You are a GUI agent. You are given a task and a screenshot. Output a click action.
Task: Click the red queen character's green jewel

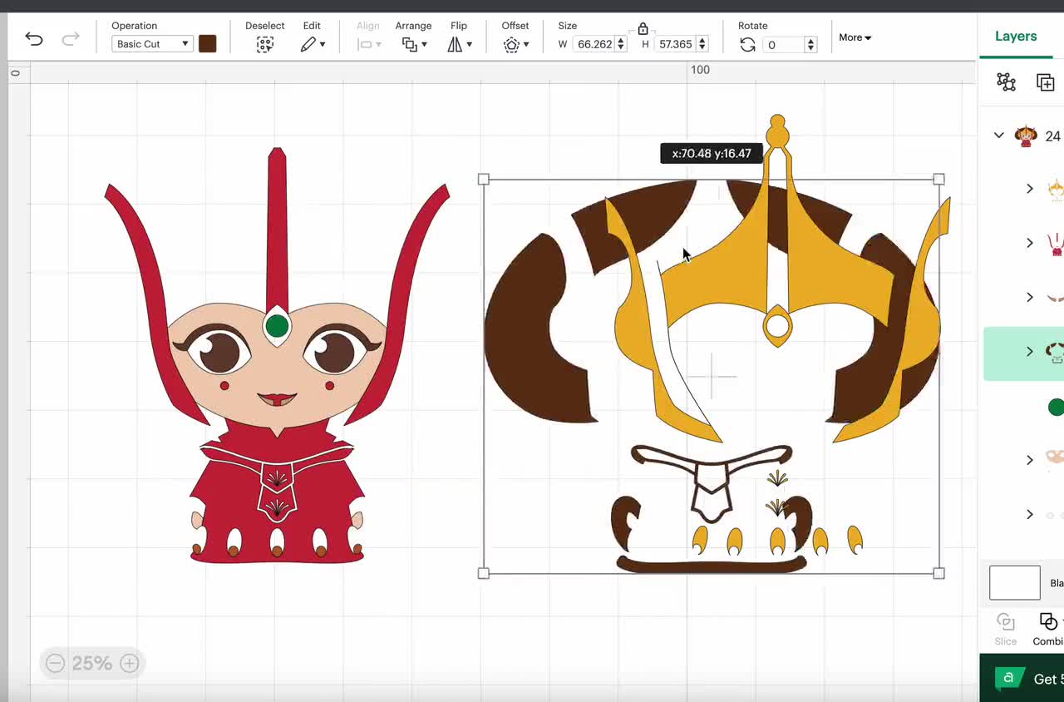277,325
